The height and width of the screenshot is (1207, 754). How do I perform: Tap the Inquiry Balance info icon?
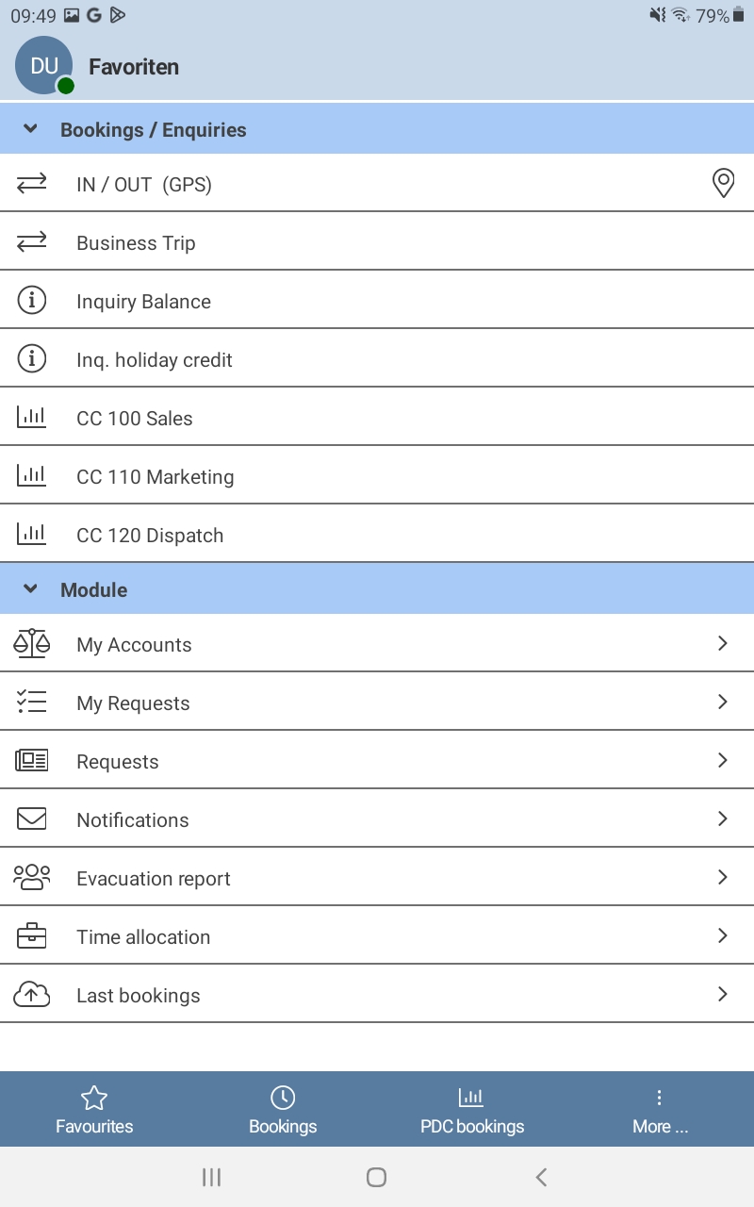coord(32,301)
